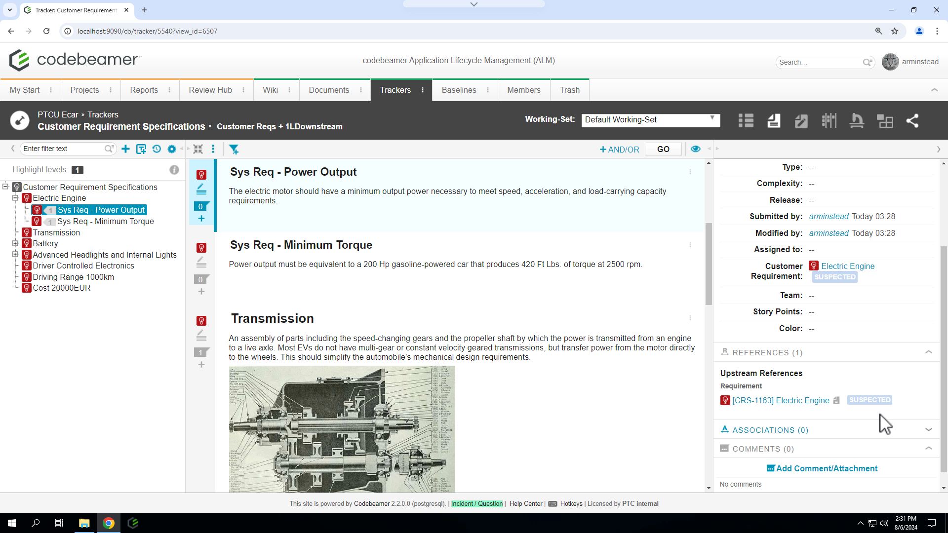Screen dimensions: 948x533
Task: Expand the Associations section
Action: tap(929, 430)
